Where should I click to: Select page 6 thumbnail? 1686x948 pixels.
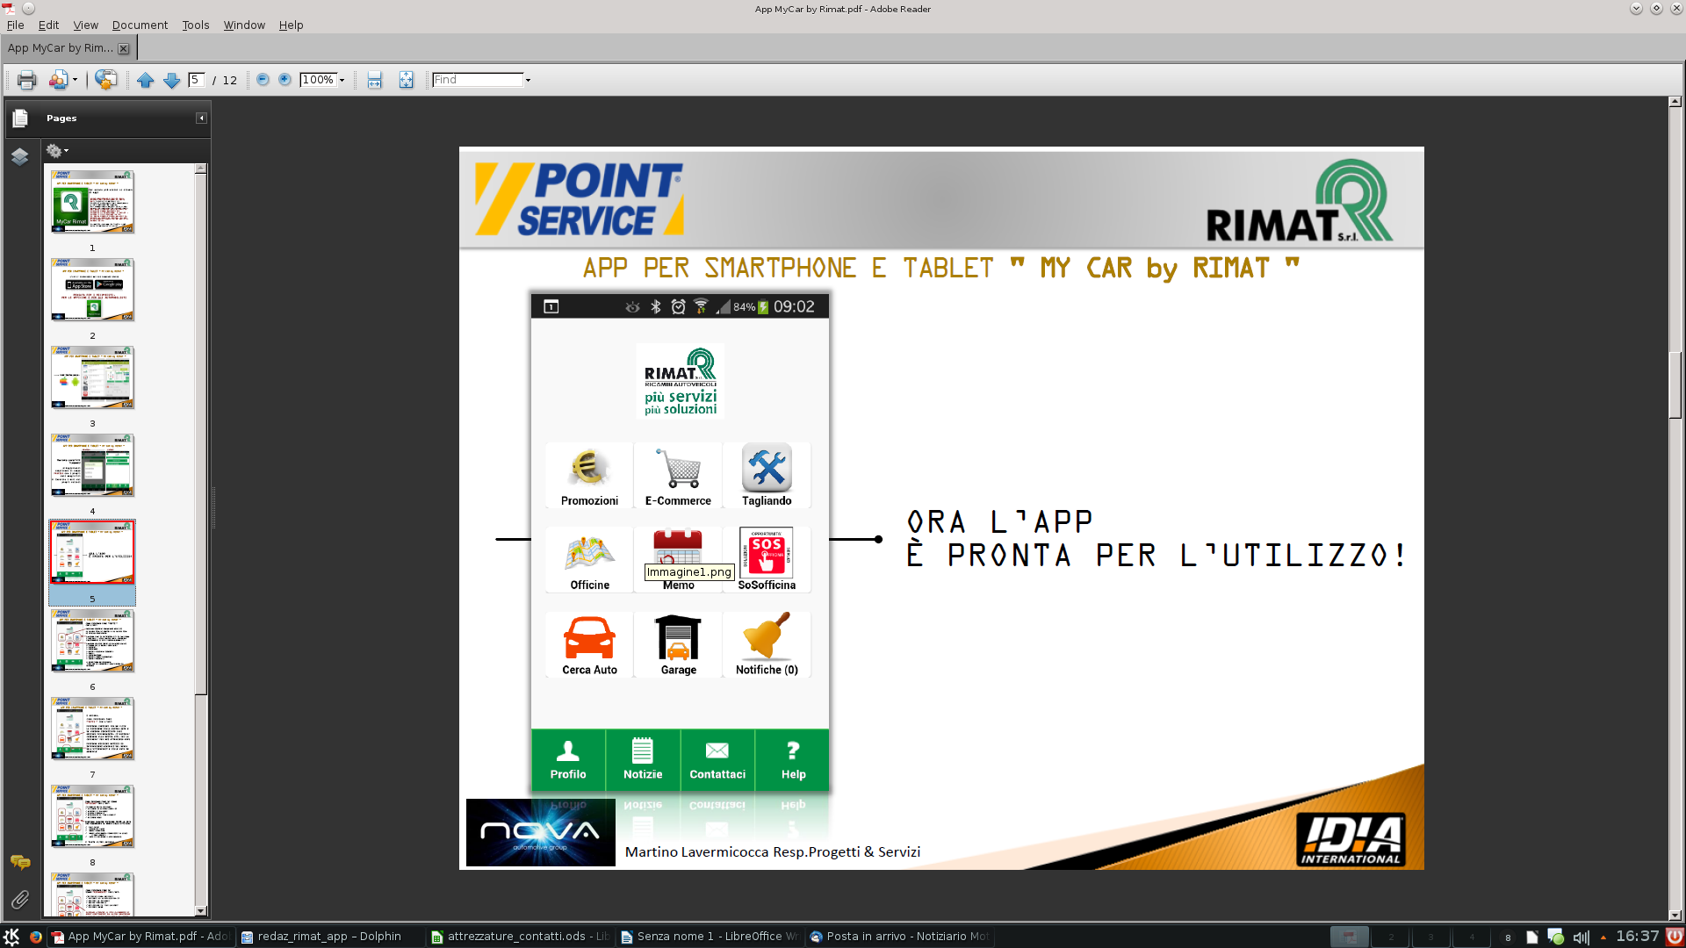(x=92, y=641)
